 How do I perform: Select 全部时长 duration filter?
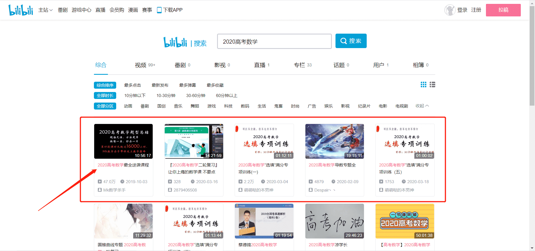click(105, 95)
